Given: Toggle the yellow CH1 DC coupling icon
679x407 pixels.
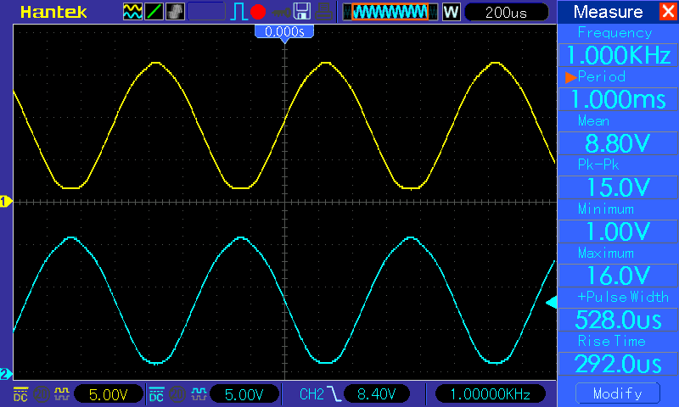Looking at the screenshot, I should 20,394.
